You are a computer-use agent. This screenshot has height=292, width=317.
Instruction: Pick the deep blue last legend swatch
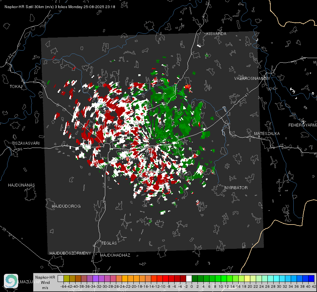[x=311, y=278]
